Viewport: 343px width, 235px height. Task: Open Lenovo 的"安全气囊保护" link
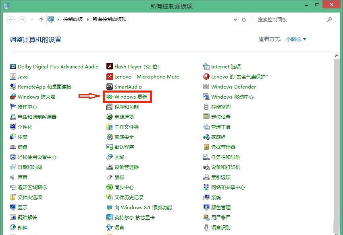(239, 77)
